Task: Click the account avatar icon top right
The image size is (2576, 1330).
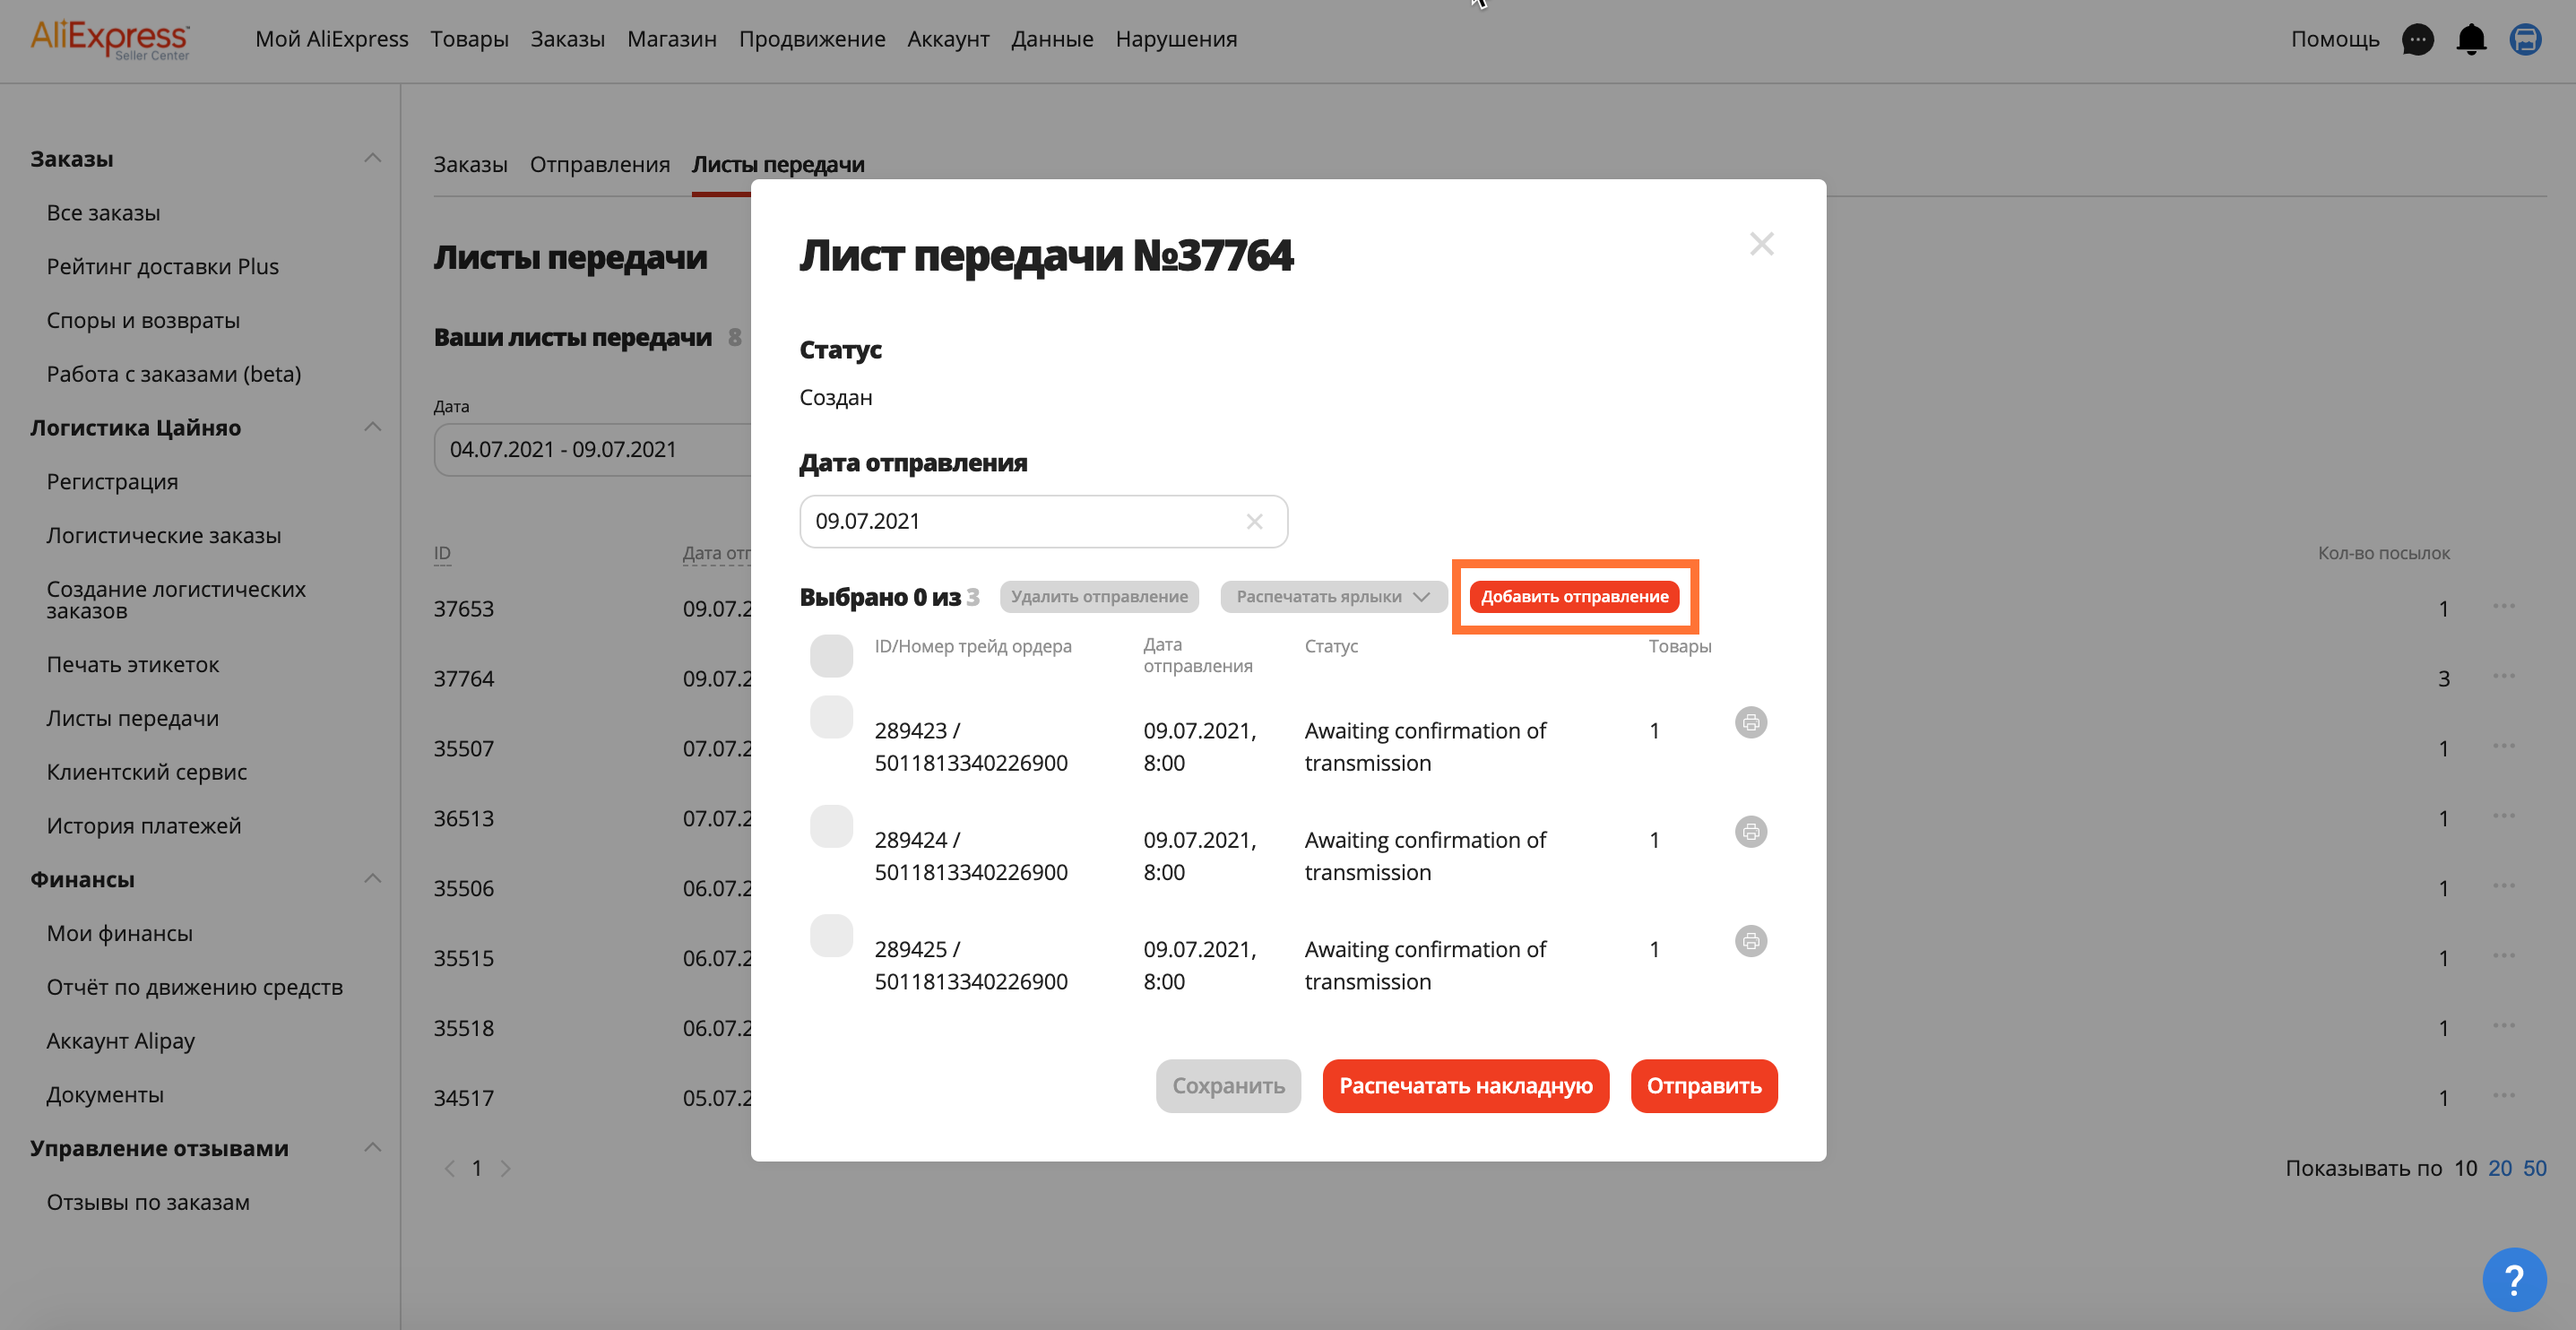Action: pyautogui.click(x=2528, y=38)
